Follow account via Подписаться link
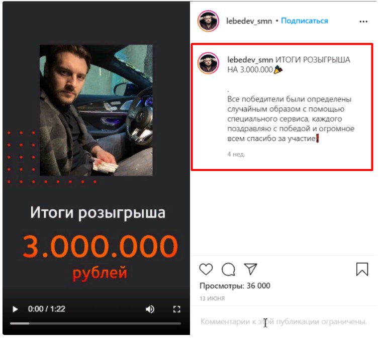Image resolution: width=384 pixels, height=338 pixels. click(304, 21)
